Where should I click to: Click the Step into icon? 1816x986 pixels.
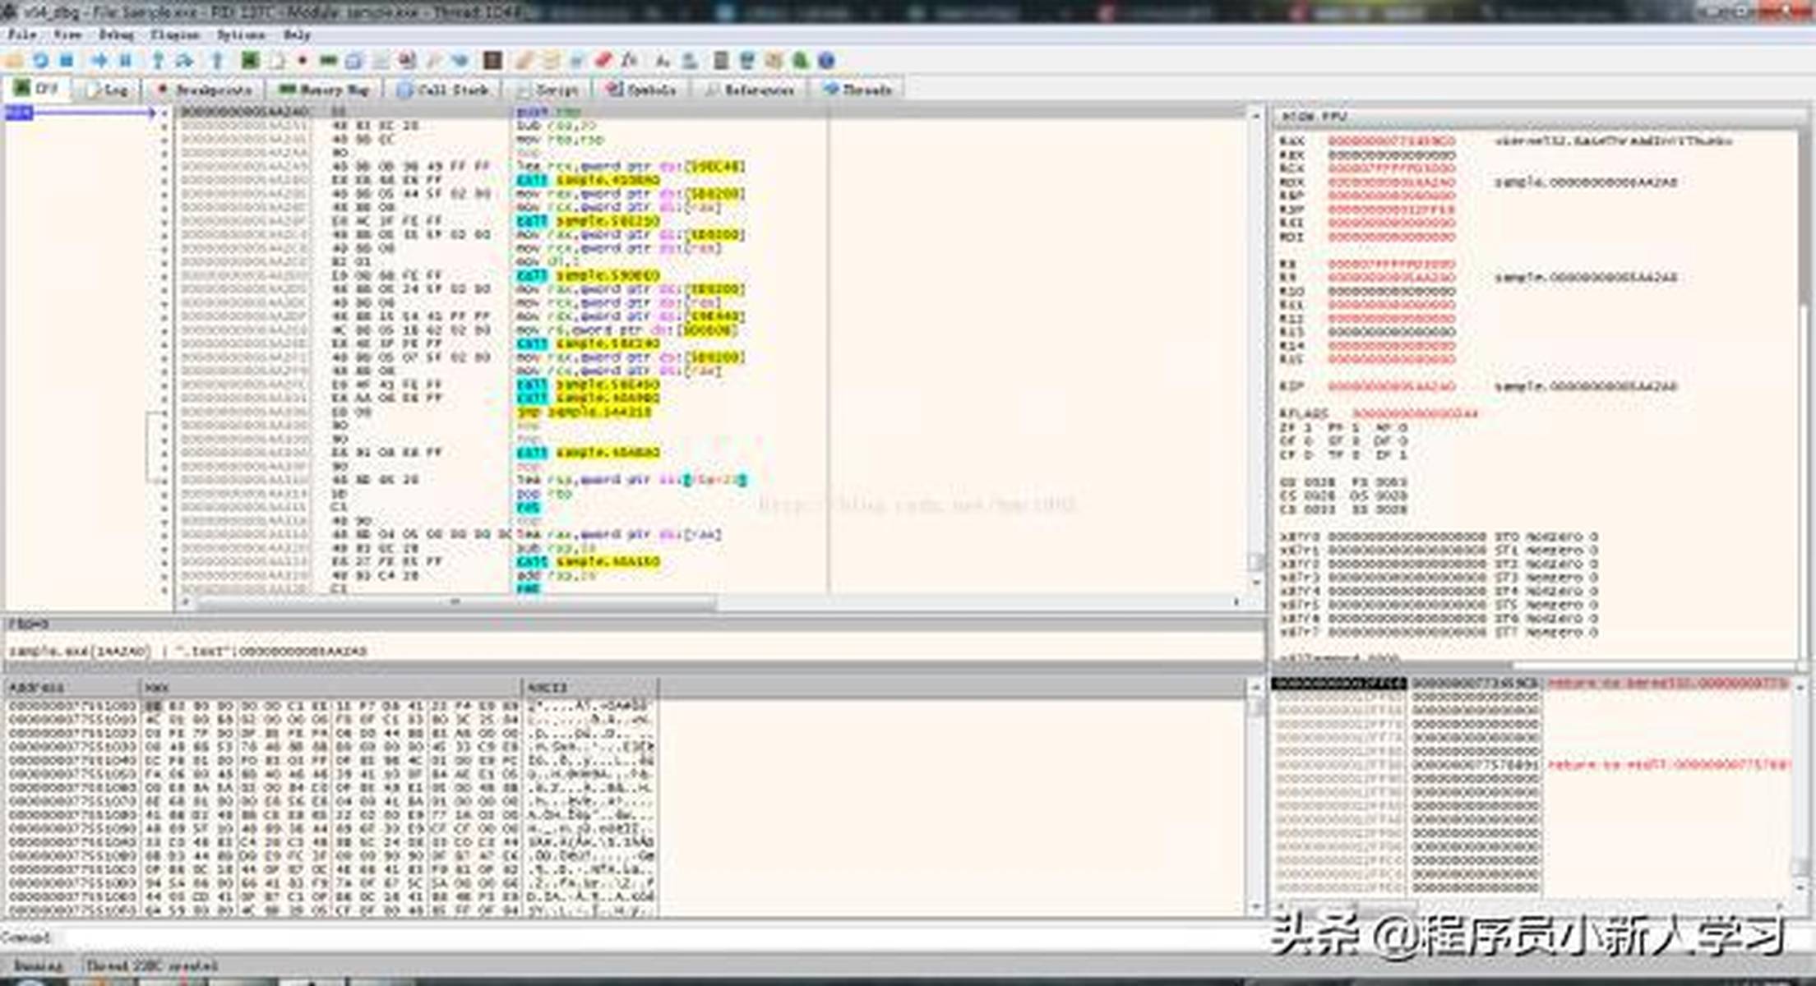(158, 60)
